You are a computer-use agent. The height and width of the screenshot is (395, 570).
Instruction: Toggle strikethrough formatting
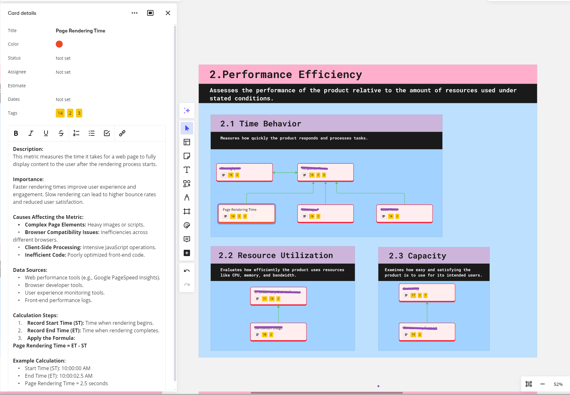pos(61,133)
